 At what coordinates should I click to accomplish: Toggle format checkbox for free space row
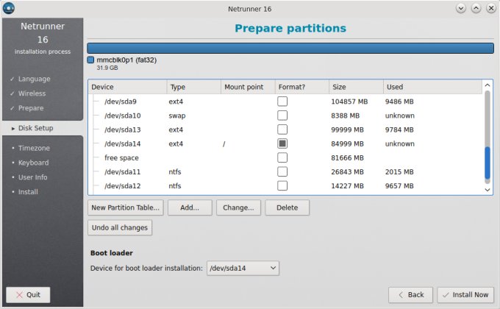[282, 157]
